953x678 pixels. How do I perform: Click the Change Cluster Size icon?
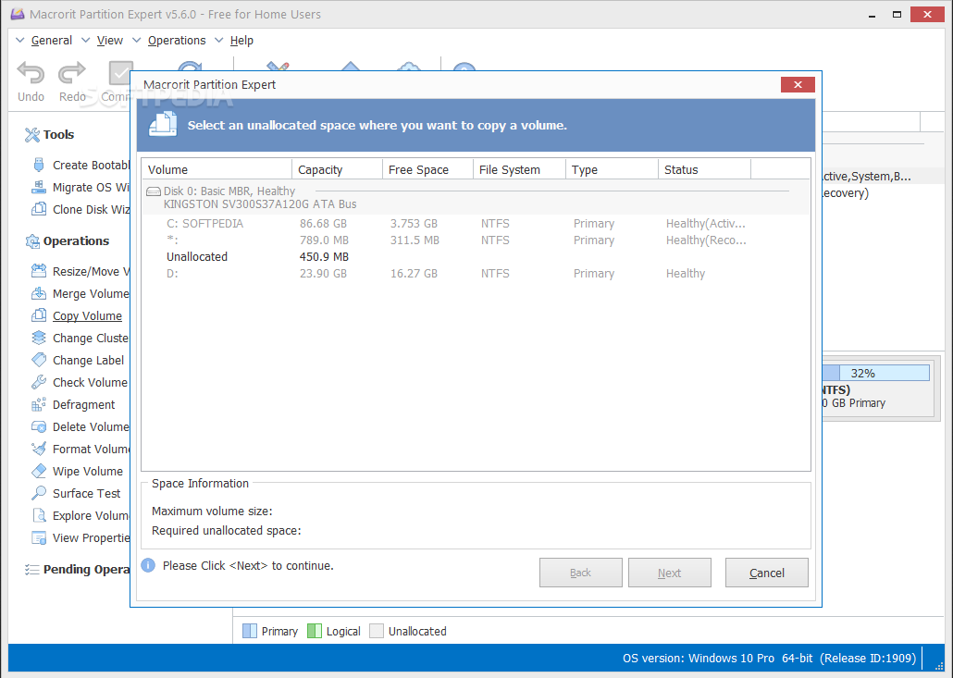pos(39,338)
